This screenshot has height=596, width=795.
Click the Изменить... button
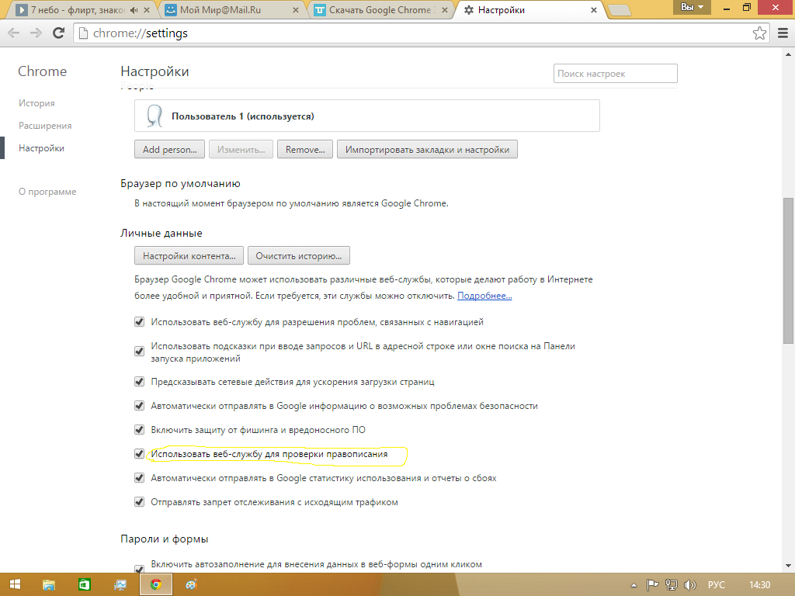point(241,150)
